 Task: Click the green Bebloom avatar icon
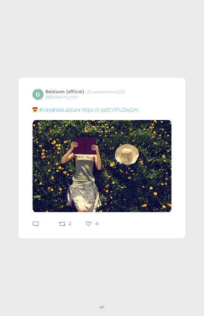(38, 94)
